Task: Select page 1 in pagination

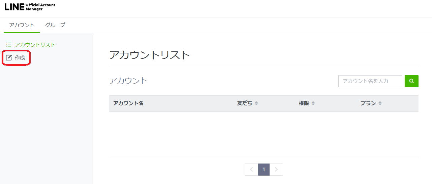Action: point(264,170)
